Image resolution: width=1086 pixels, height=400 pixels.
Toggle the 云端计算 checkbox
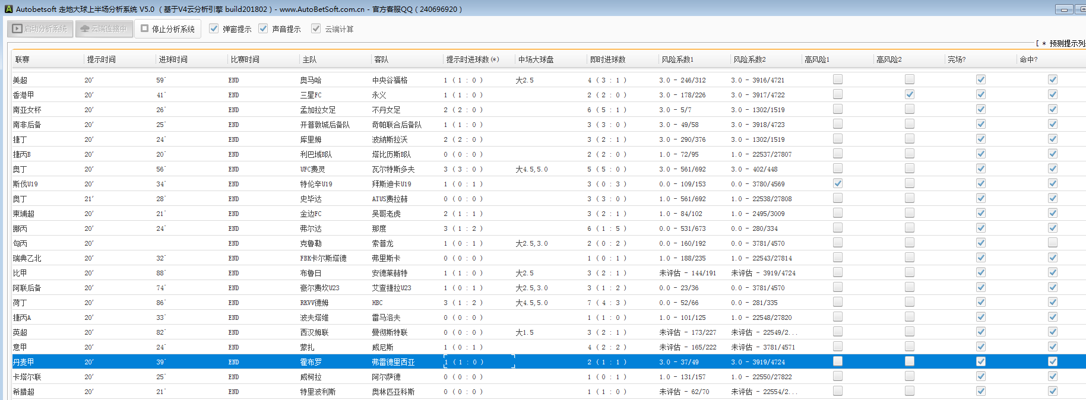click(x=316, y=28)
